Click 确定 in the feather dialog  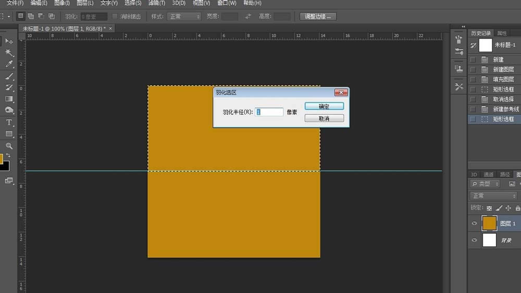pos(324,106)
